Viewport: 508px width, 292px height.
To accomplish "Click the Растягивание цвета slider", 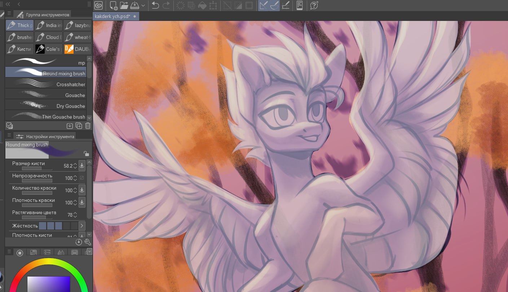I will click(37, 217).
